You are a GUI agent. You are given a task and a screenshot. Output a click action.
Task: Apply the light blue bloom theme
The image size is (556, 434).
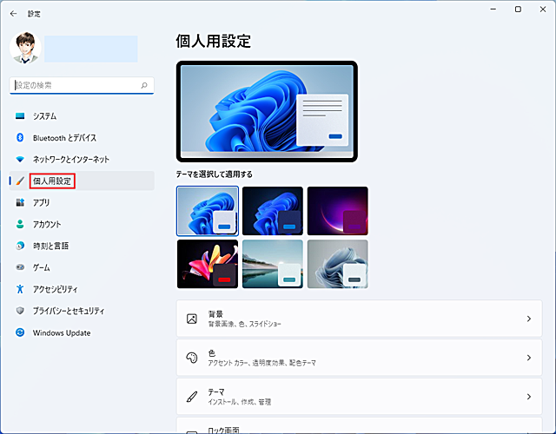pyautogui.click(x=208, y=211)
